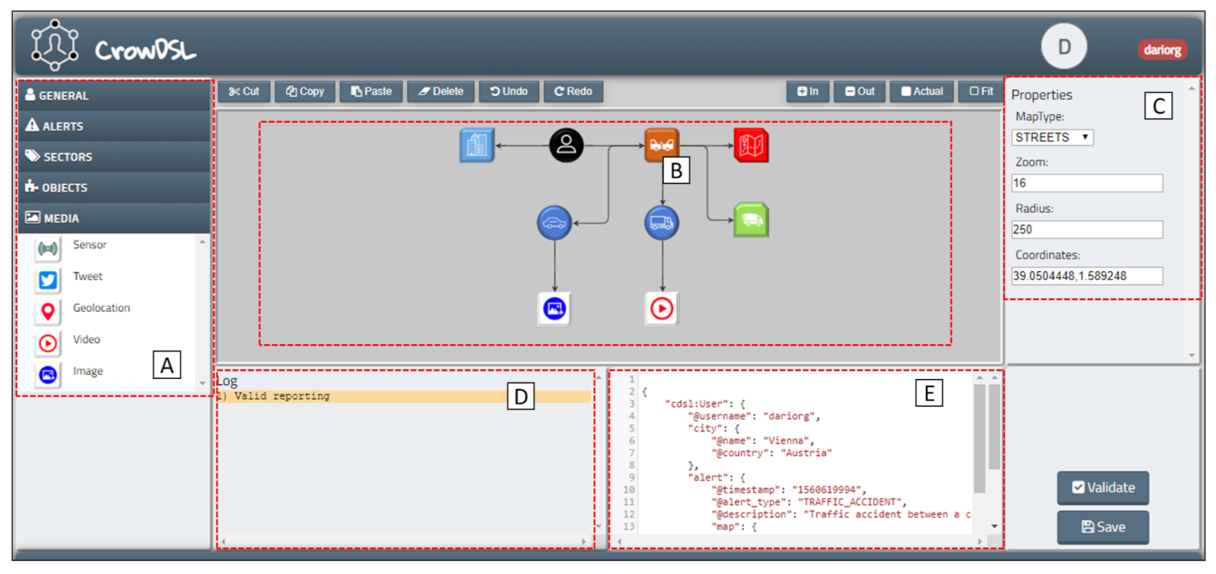Choose the Video item in the Media palette
Screen dimensions: 1216x574
point(48,343)
